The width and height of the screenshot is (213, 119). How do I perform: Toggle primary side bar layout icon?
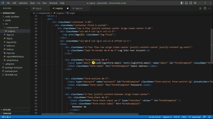click(182, 3)
